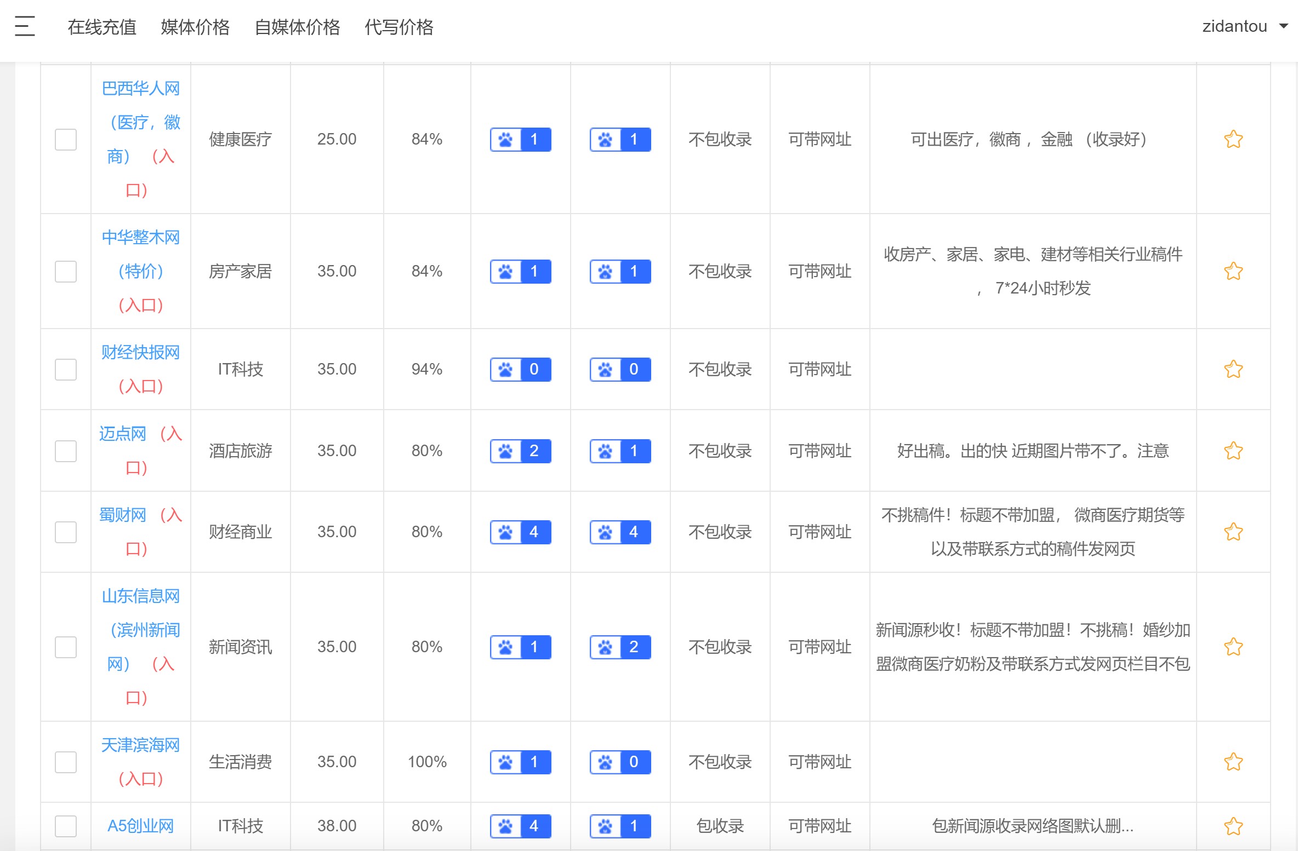1298x851 pixels.
Task: Click the 包收录 cell for A5创业网
Action: coord(720,826)
